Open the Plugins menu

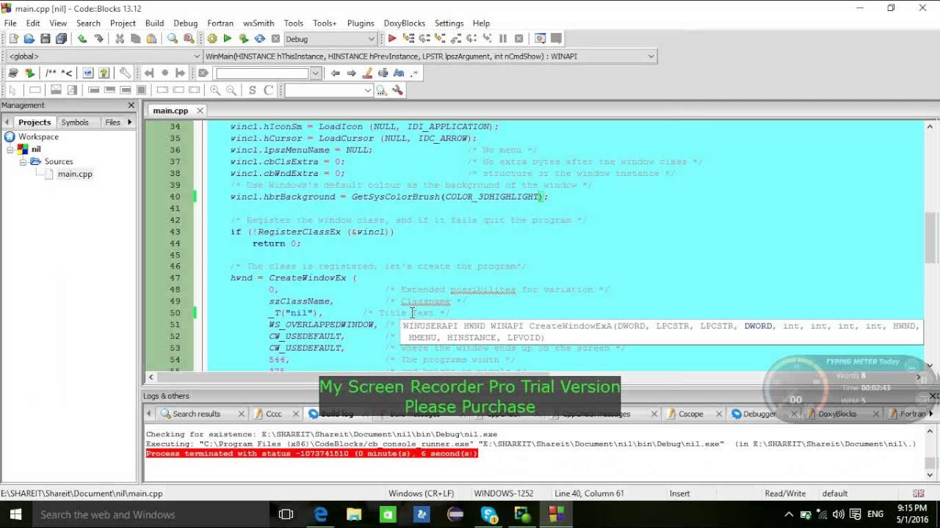pos(361,23)
